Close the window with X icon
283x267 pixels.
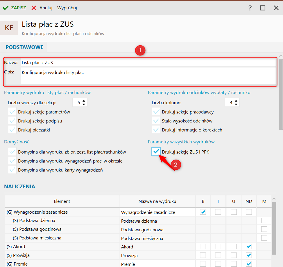(x=276, y=8)
